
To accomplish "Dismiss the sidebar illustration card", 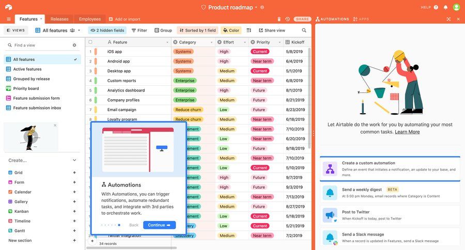I will pos(55,126).
